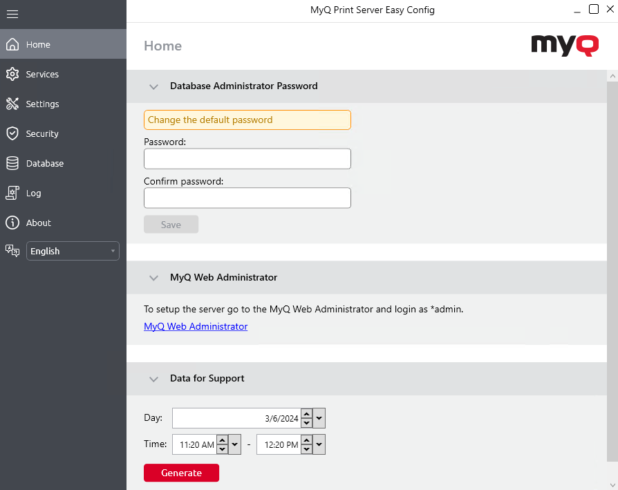Click inside the Password input field
This screenshot has width=618, height=490.
tap(247, 158)
